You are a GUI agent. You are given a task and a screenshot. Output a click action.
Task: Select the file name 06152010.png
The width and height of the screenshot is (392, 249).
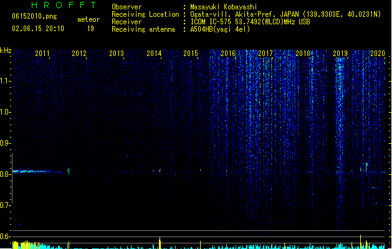[34, 16]
